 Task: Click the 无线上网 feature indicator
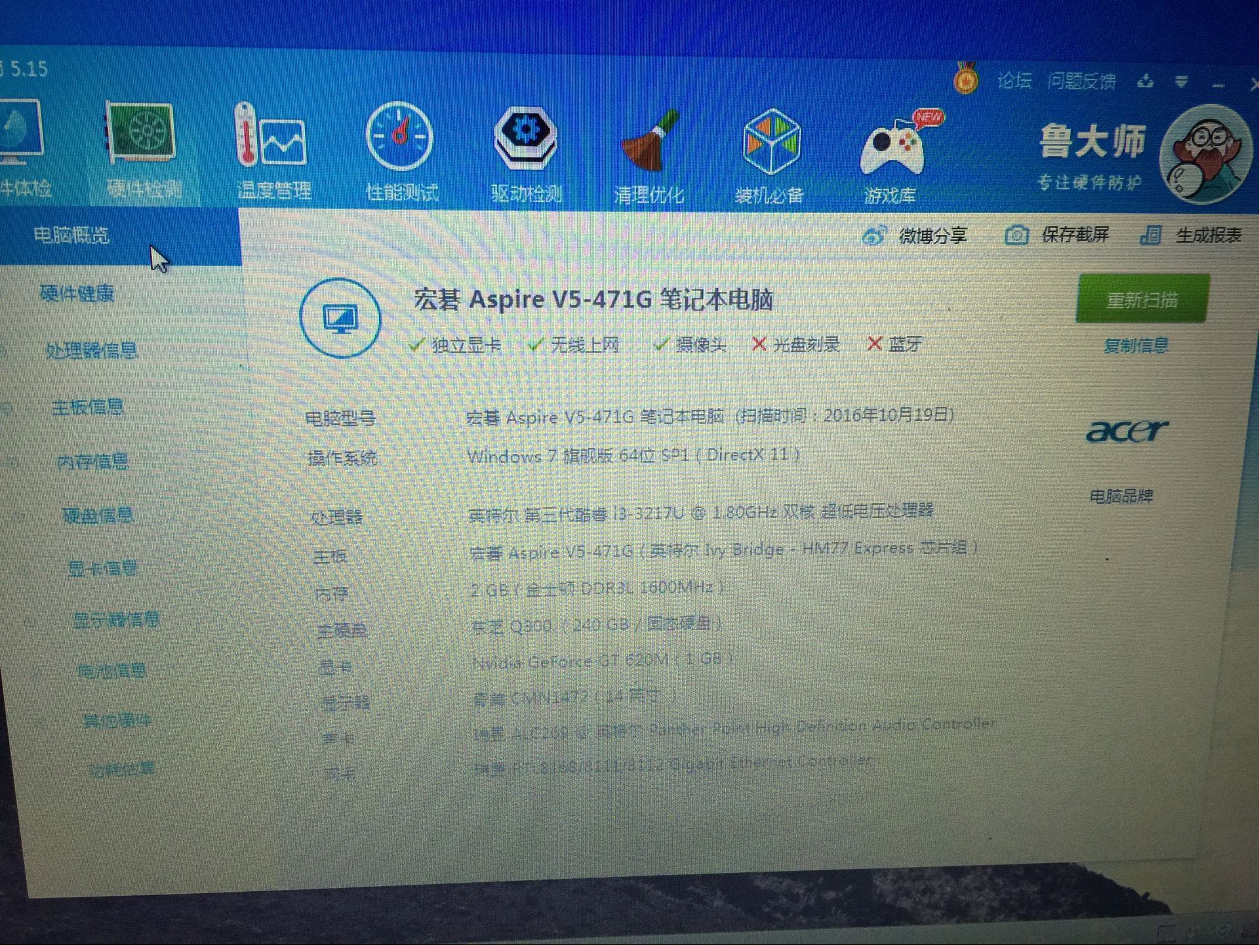point(574,344)
